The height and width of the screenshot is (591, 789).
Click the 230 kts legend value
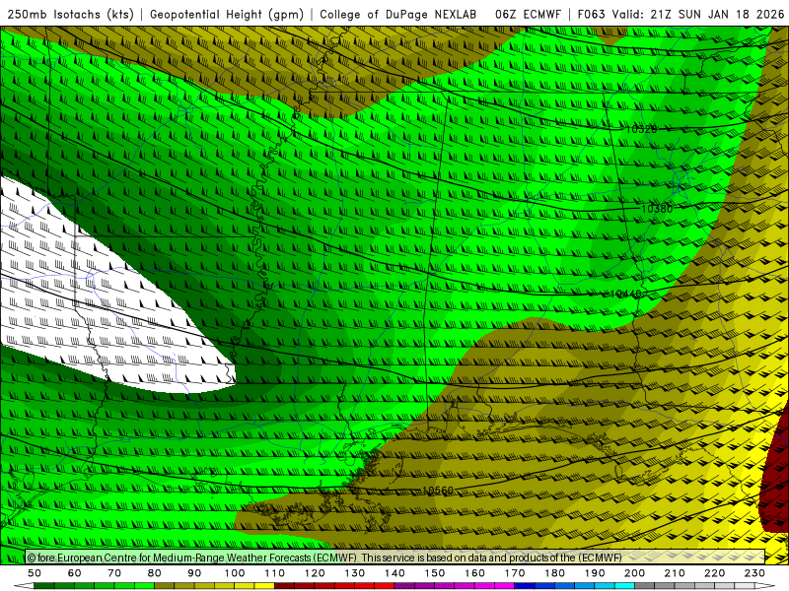754,573
